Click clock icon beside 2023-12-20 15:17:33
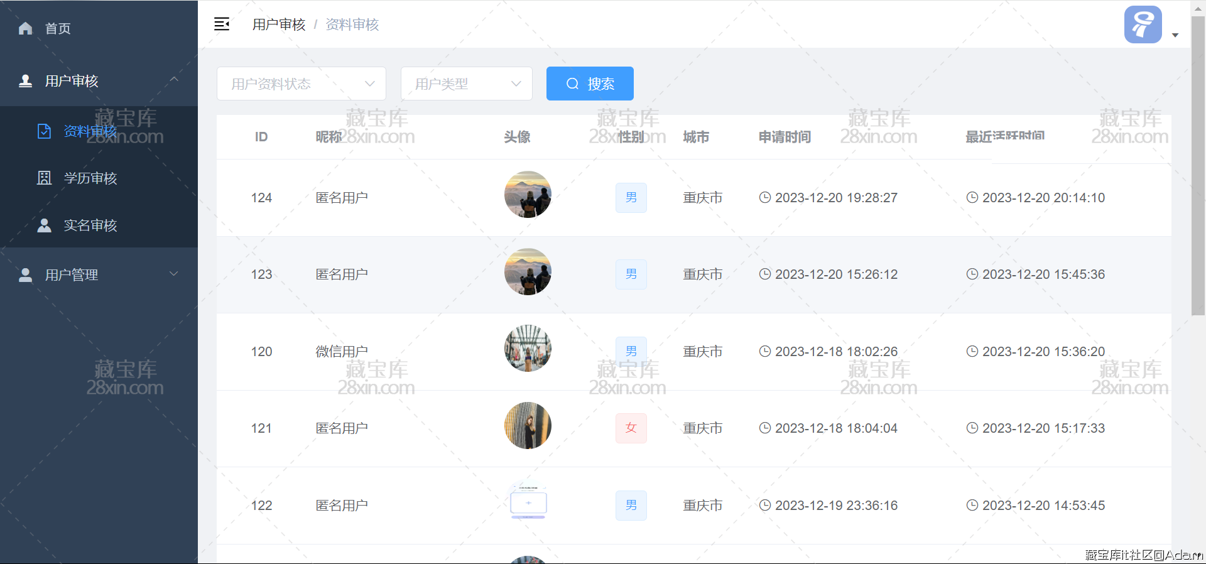Viewport: 1206px width, 564px height. [972, 428]
